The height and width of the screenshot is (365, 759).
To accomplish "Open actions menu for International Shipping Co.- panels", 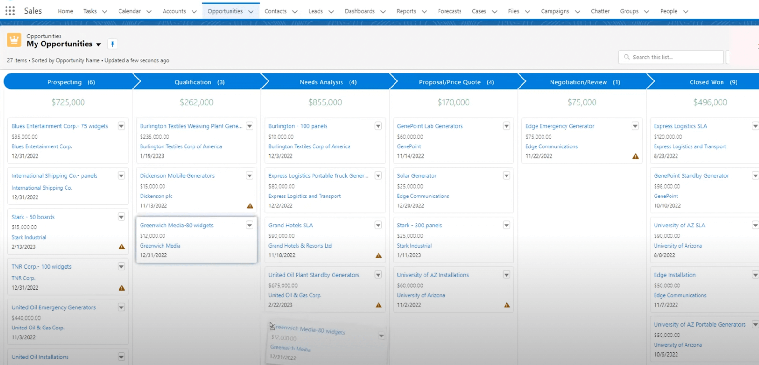I will click(121, 175).
